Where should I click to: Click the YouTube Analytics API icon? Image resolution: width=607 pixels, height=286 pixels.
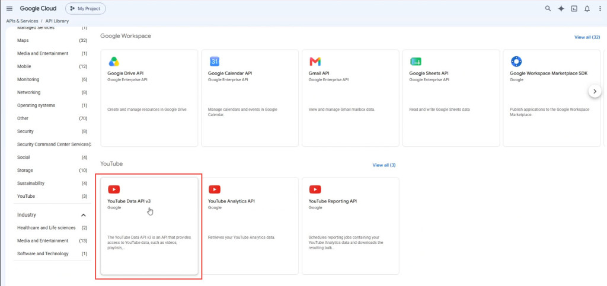pyautogui.click(x=215, y=189)
